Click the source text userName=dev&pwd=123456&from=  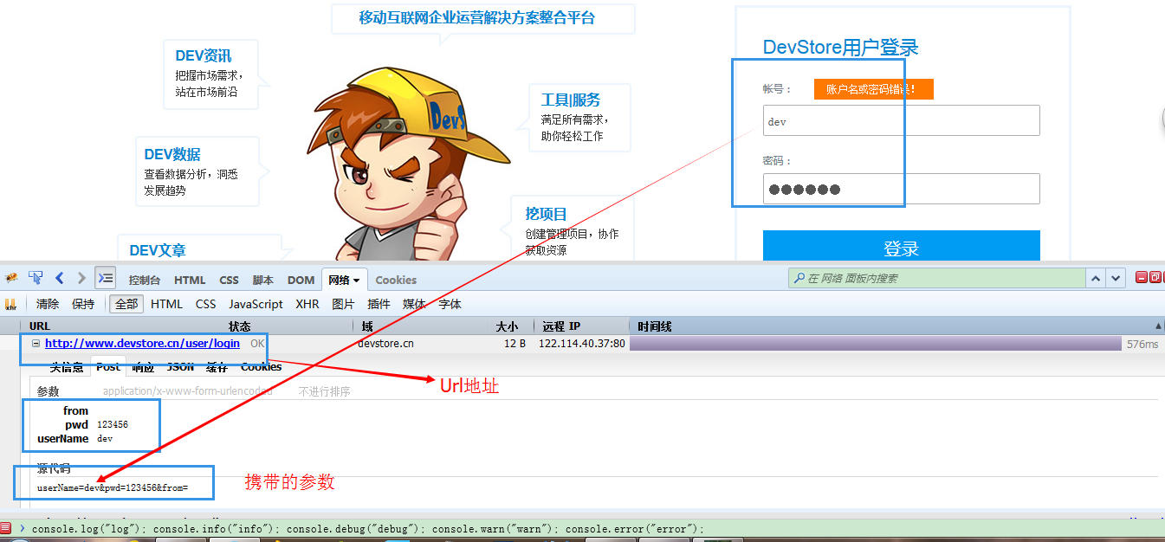coord(113,488)
